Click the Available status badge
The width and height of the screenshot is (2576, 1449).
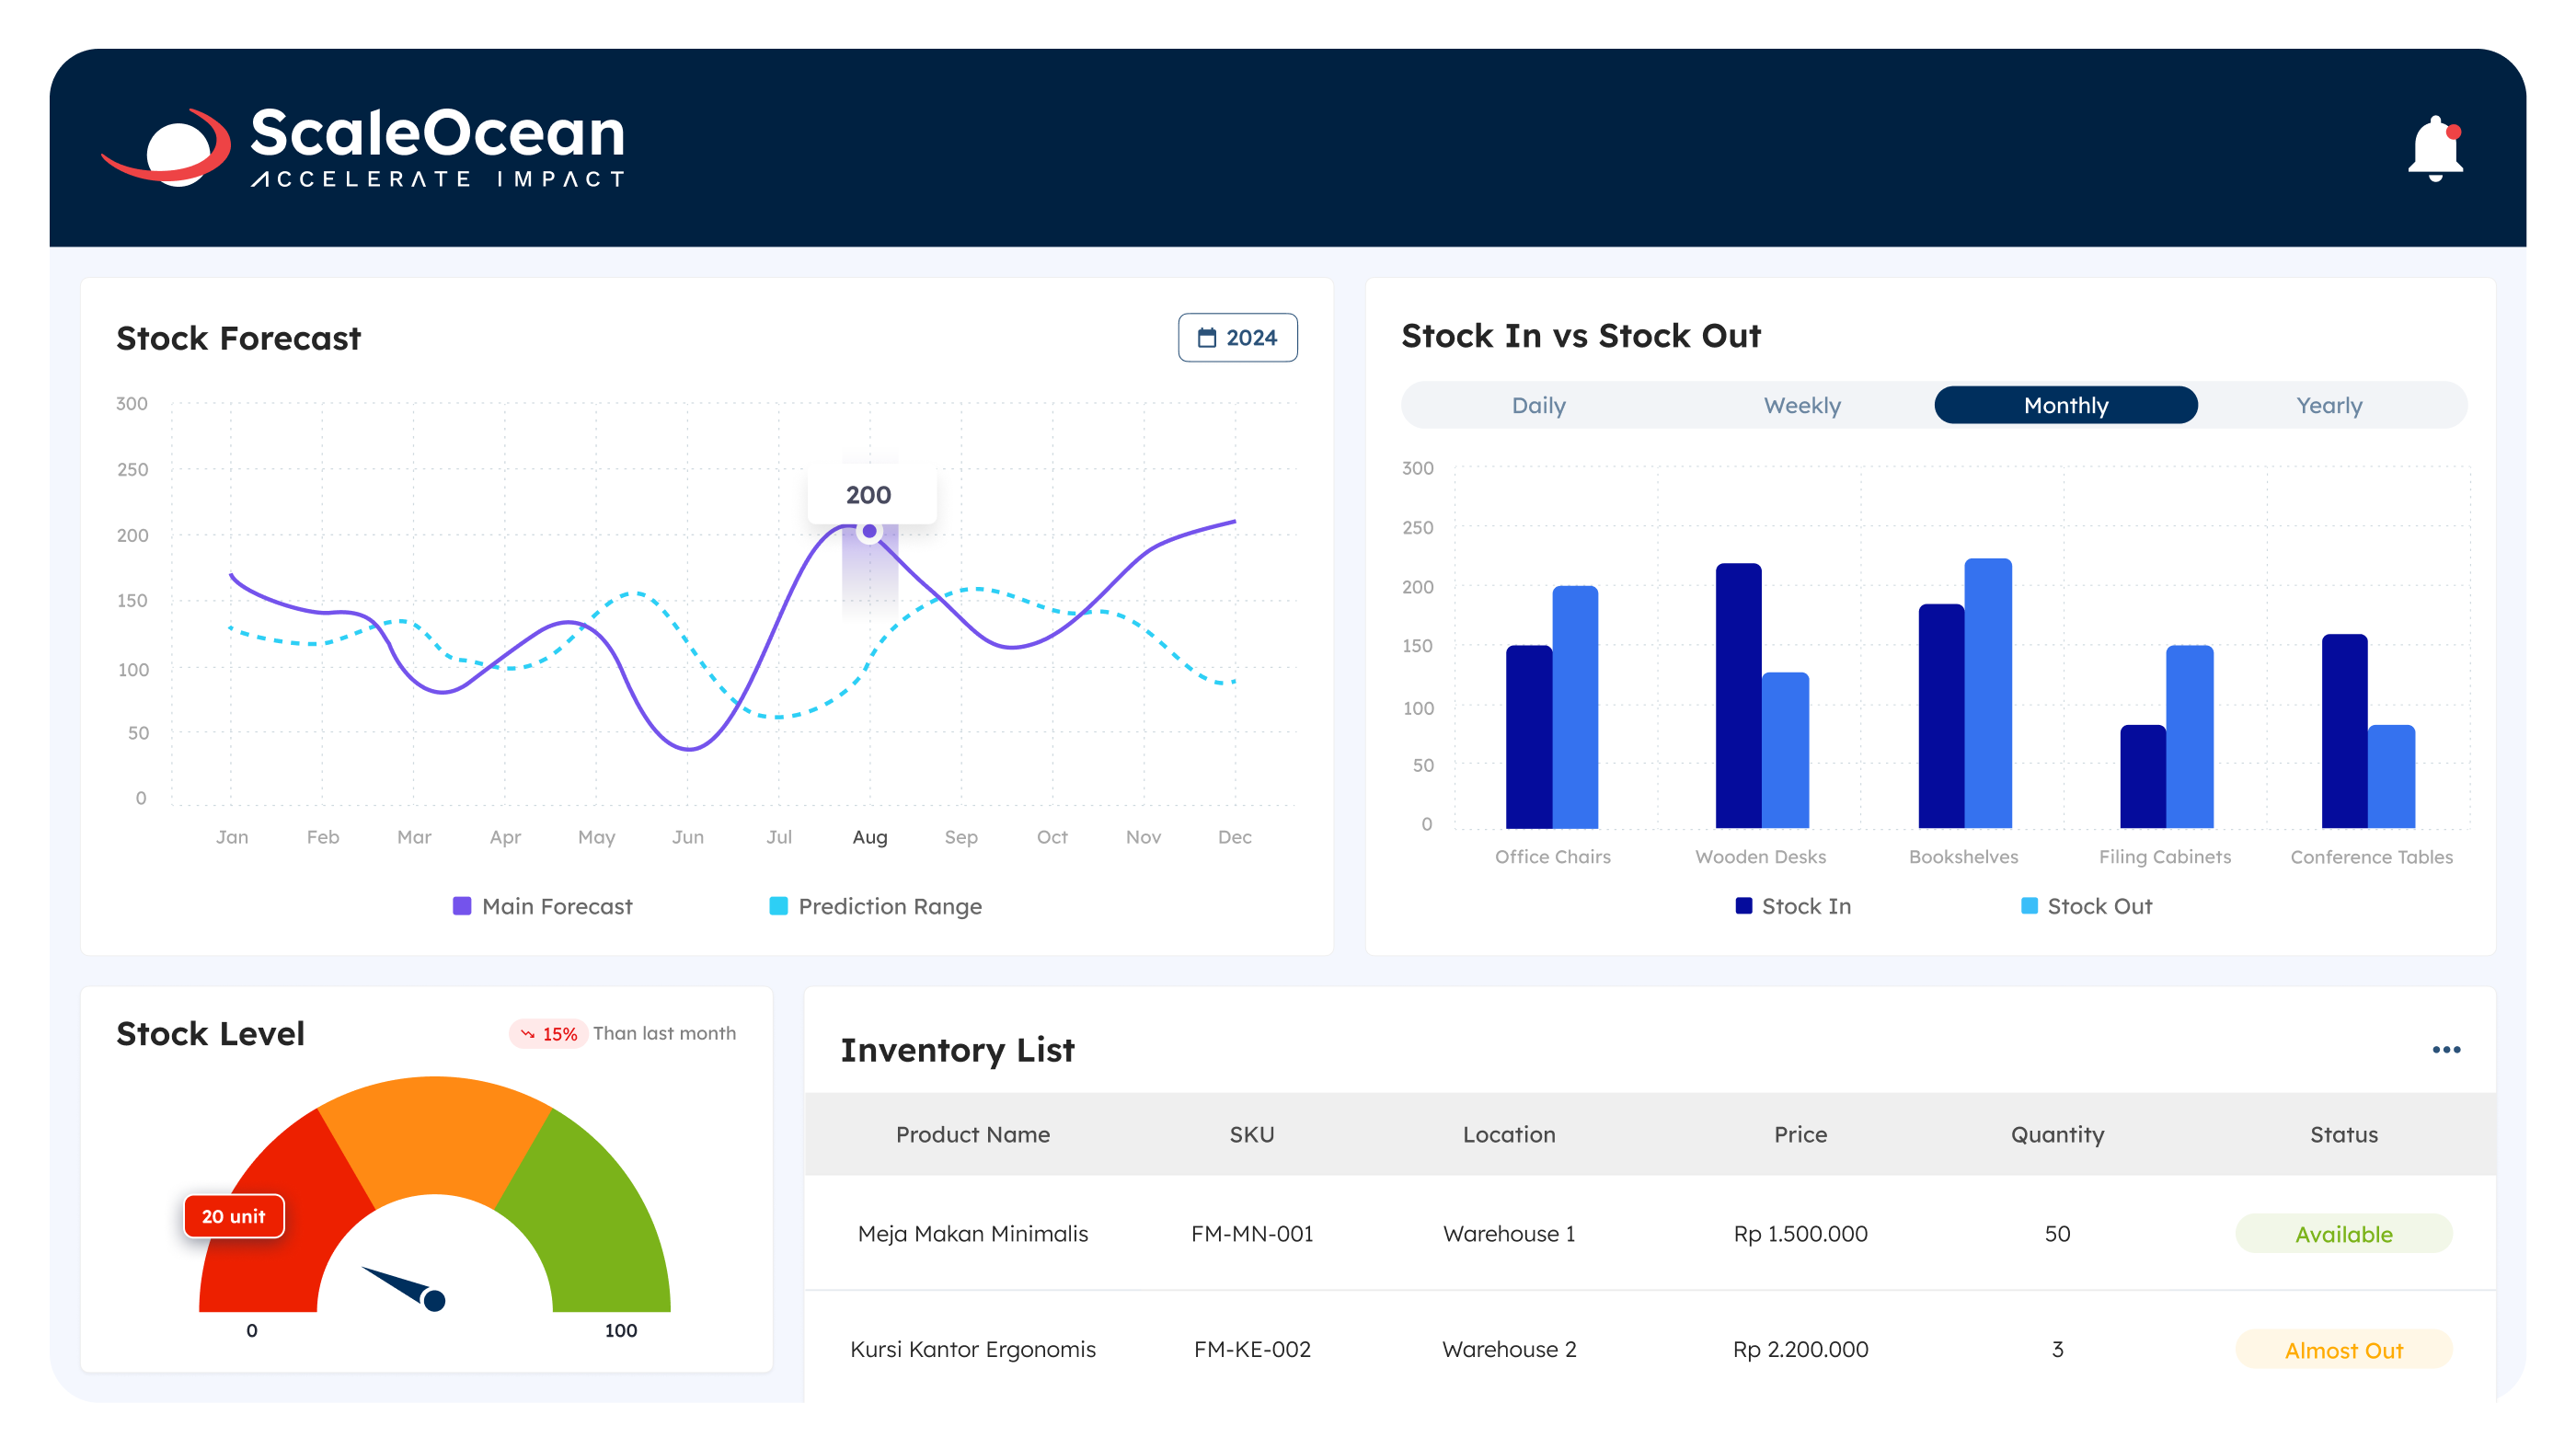(2343, 1234)
